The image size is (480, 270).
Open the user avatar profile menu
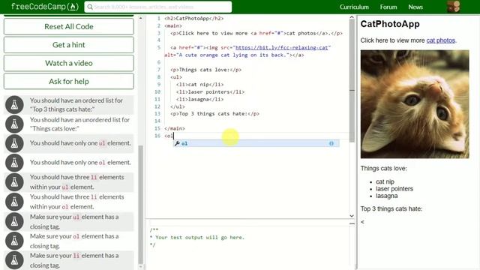point(453,7)
